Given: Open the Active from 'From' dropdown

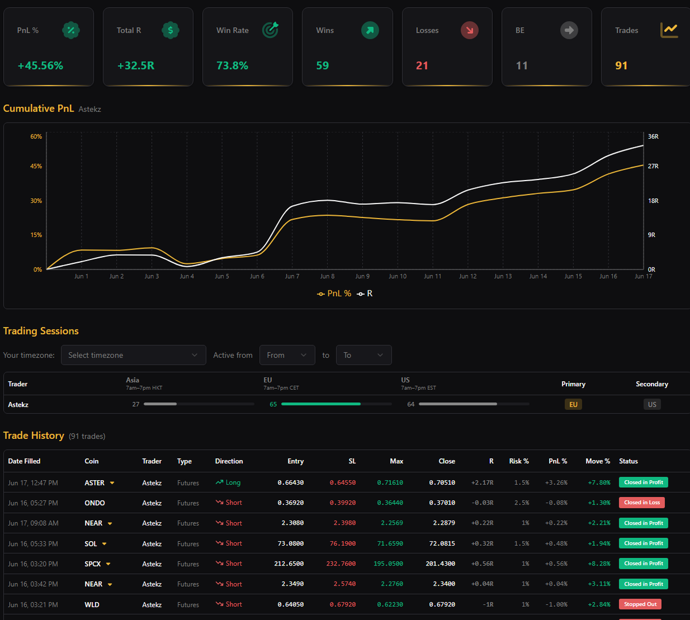Looking at the screenshot, I should point(287,355).
